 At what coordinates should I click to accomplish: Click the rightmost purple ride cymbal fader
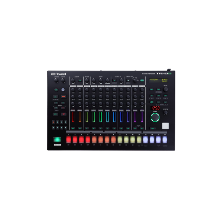pyautogui.click(x=142, y=111)
